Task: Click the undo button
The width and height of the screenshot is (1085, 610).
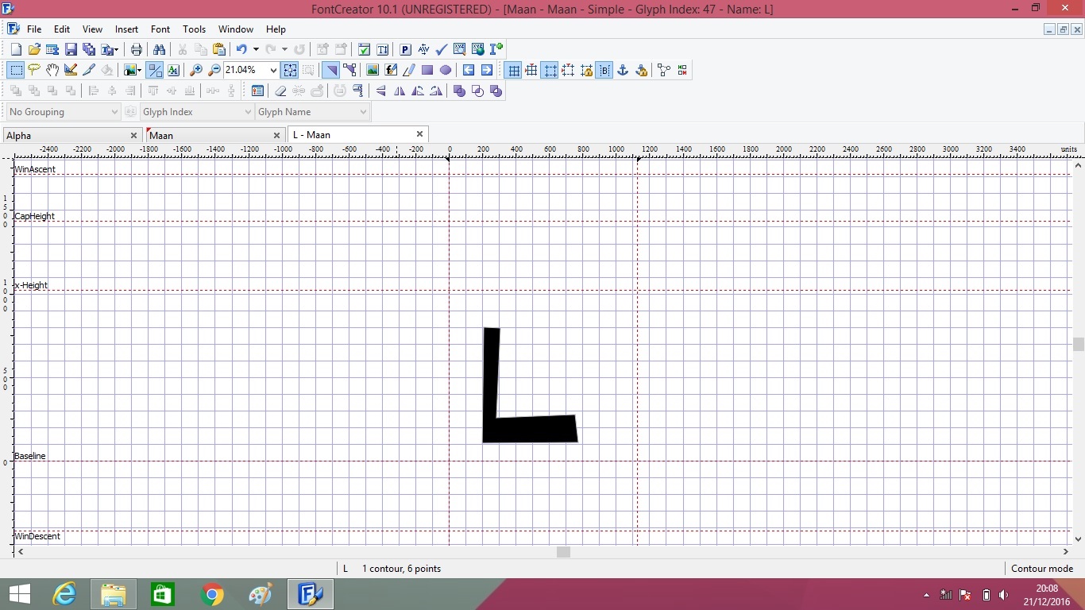Action: coord(241,49)
